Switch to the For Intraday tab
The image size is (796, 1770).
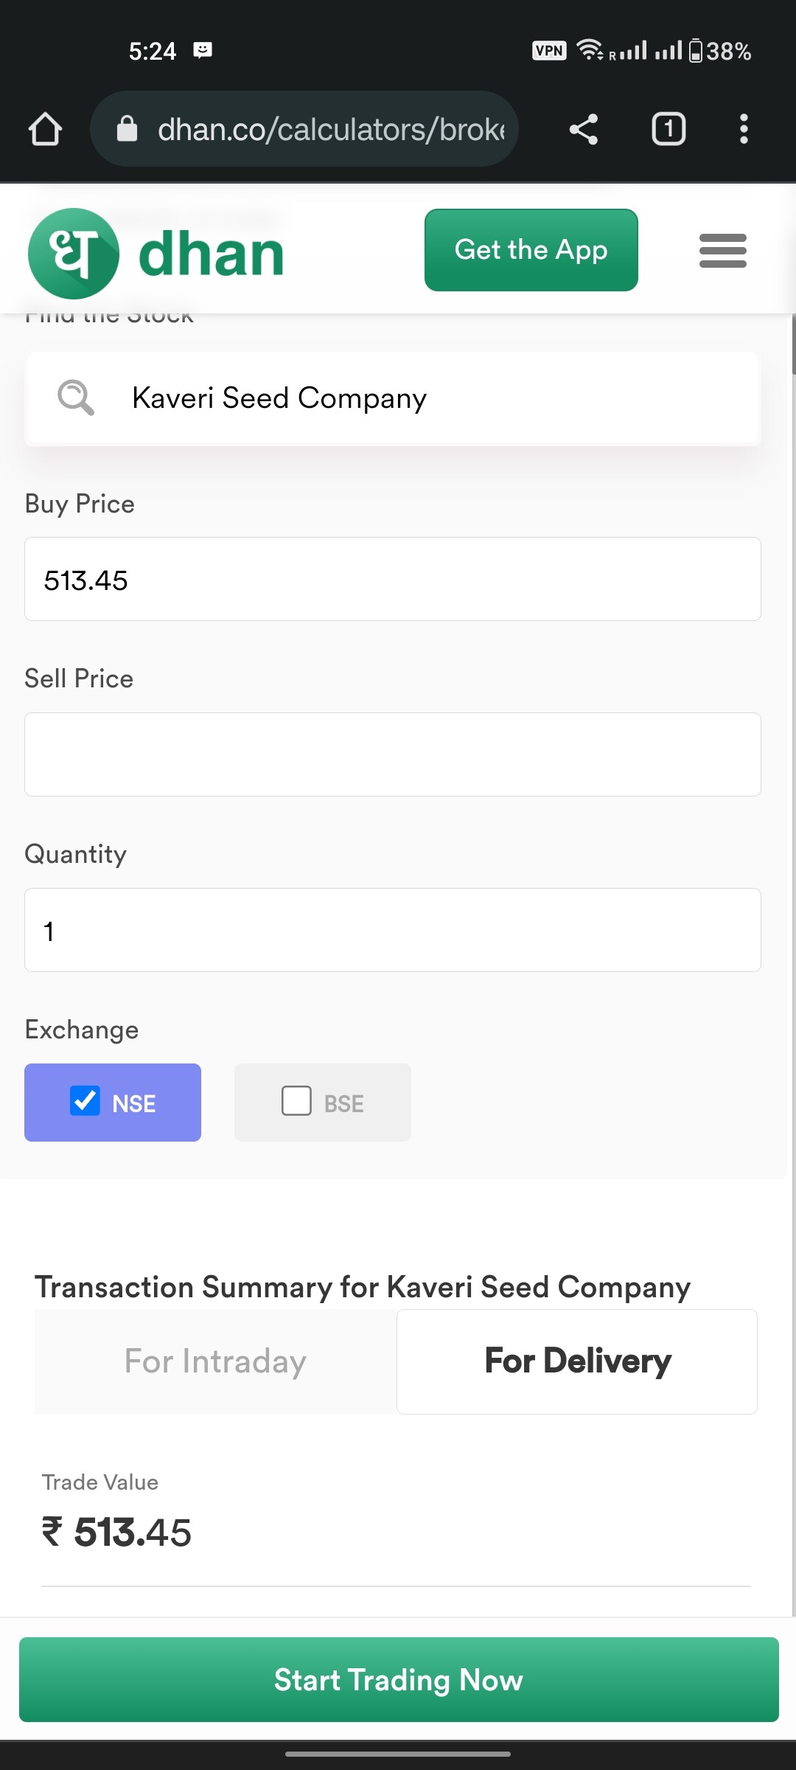(215, 1361)
